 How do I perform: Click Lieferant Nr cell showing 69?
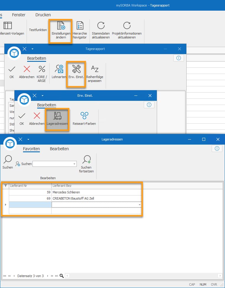coord(30,198)
